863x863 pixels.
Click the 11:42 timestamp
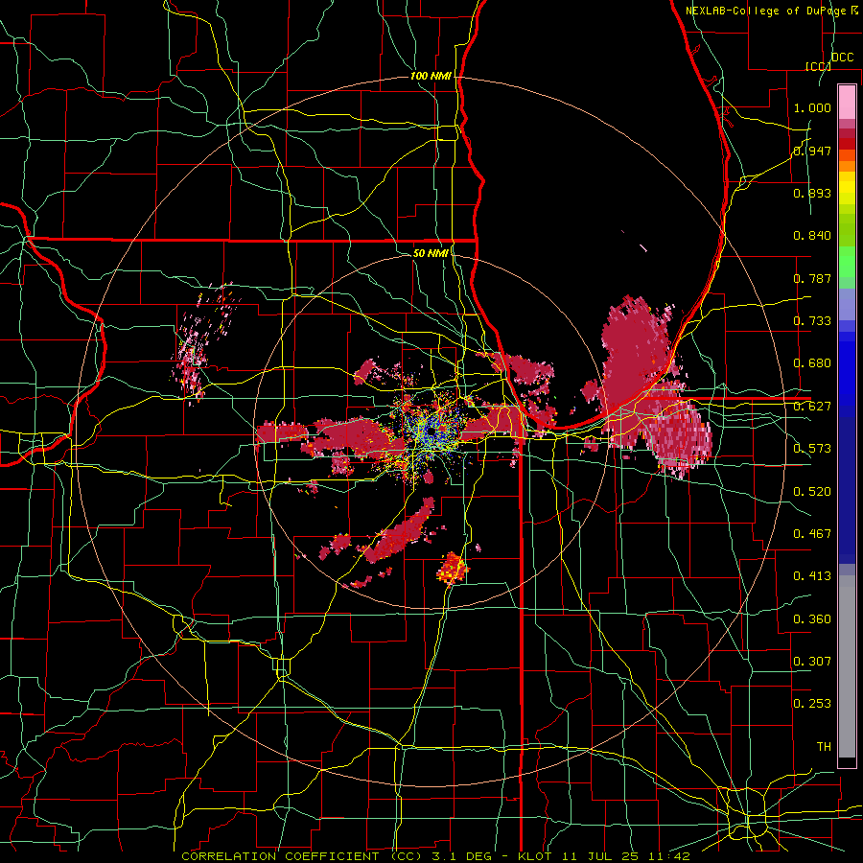pyautogui.click(x=667, y=856)
